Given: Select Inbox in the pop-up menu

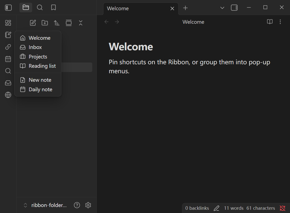Looking at the screenshot, I should (x=38, y=47).
